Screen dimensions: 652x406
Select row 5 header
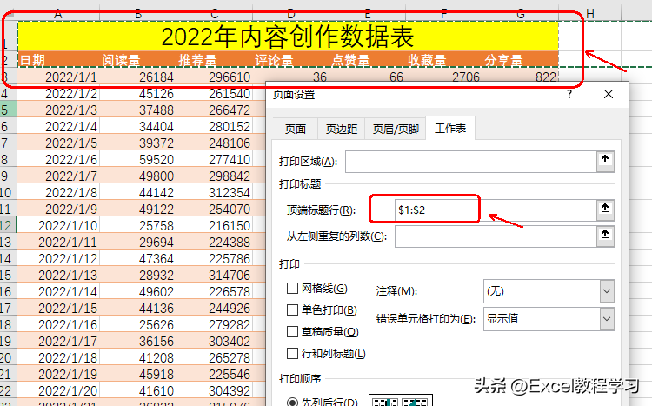click(x=8, y=110)
